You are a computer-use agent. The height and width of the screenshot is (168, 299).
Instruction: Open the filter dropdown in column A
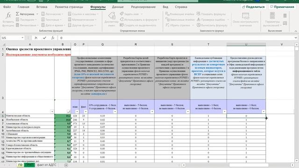(52, 112)
